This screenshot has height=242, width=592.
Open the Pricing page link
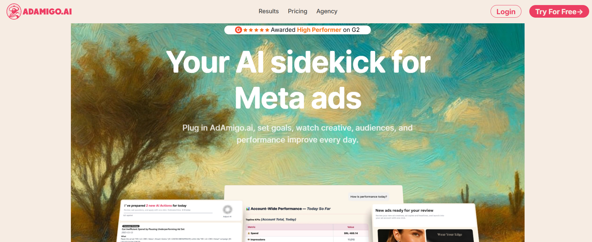click(297, 11)
